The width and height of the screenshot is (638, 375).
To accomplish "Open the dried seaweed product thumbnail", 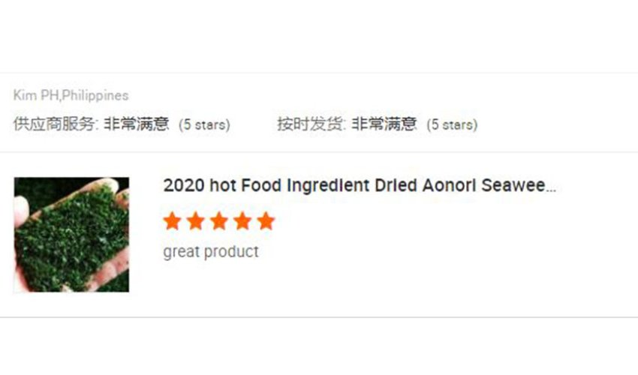I will [x=71, y=234].
